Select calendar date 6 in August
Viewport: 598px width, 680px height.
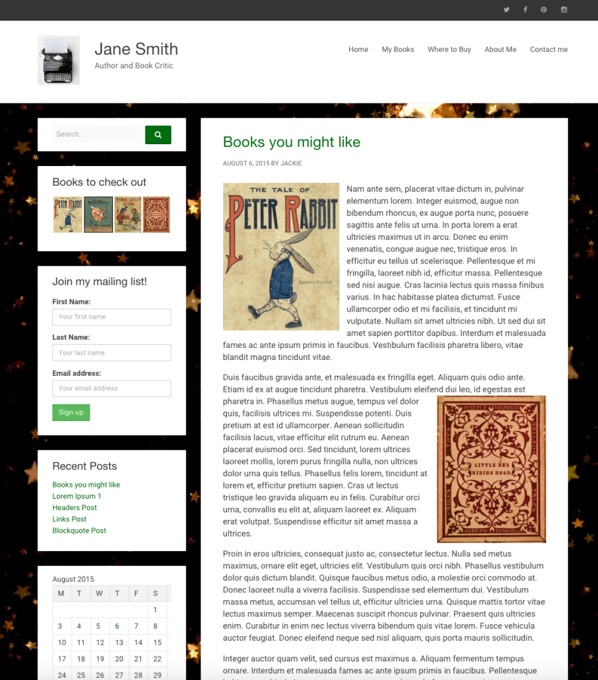tap(117, 626)
